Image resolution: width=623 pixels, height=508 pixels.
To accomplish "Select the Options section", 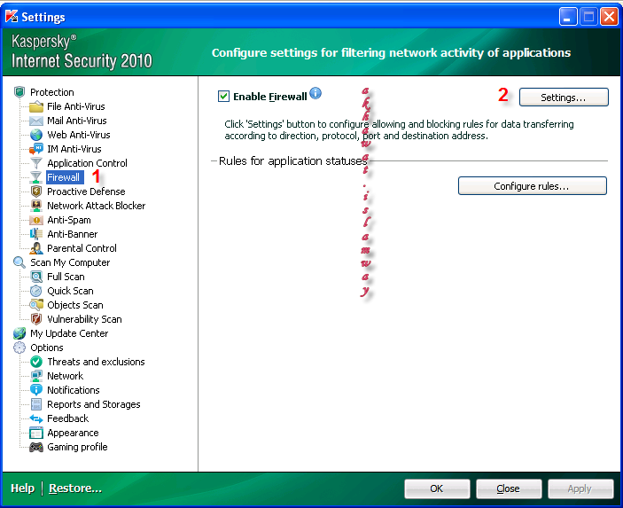I will pos(46,348).
